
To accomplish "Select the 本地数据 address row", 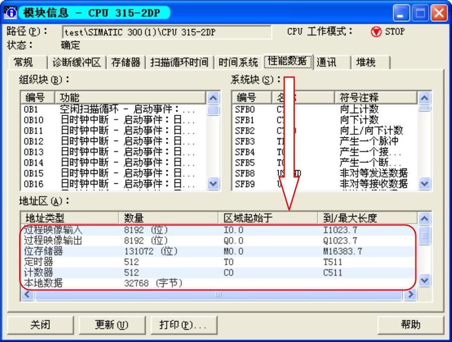I will click(x=219, y=283).
